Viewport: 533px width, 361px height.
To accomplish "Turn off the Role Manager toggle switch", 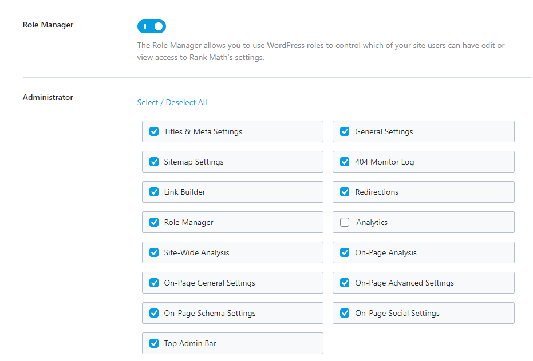I will [152, 26].
